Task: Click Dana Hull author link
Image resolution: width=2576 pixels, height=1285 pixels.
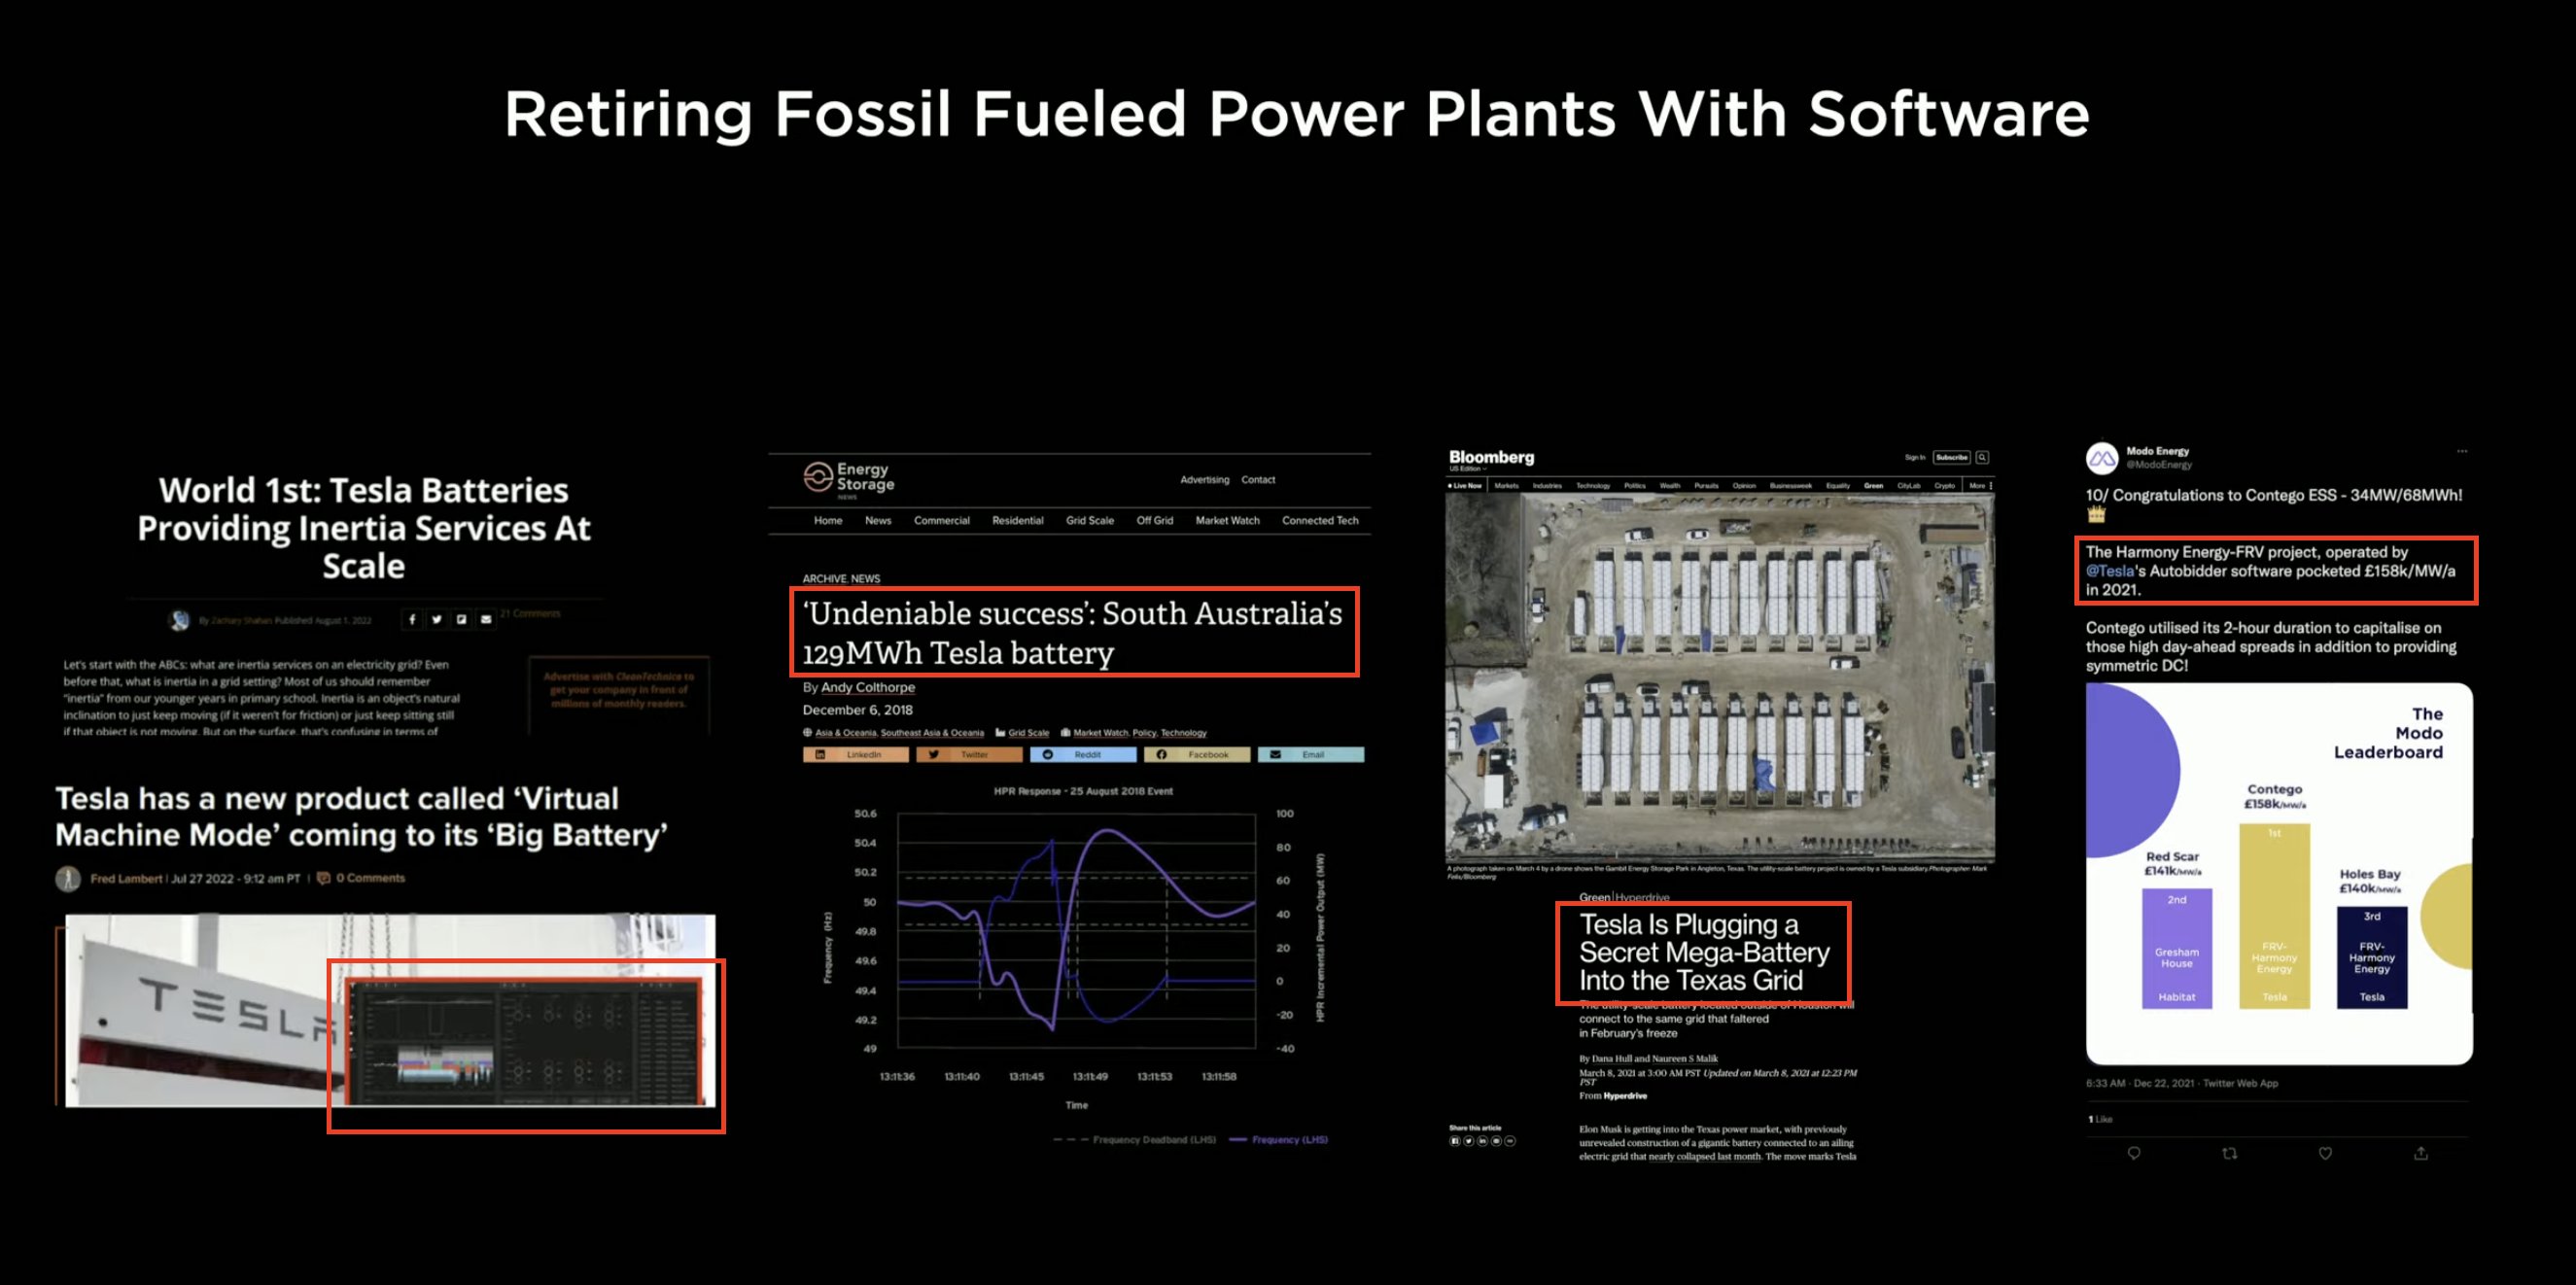Action: (1612, 1059)
